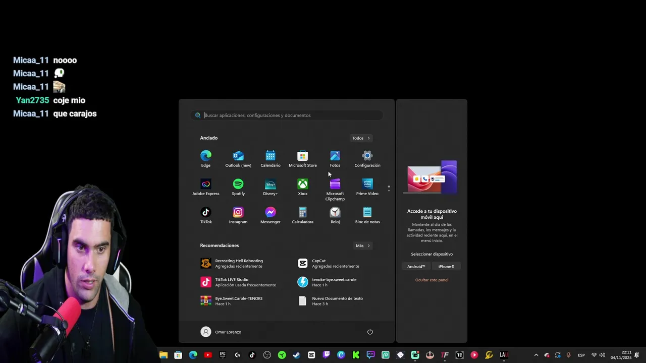
Task: Focus the Start menu search field
Action: click(x=287, y=115)
